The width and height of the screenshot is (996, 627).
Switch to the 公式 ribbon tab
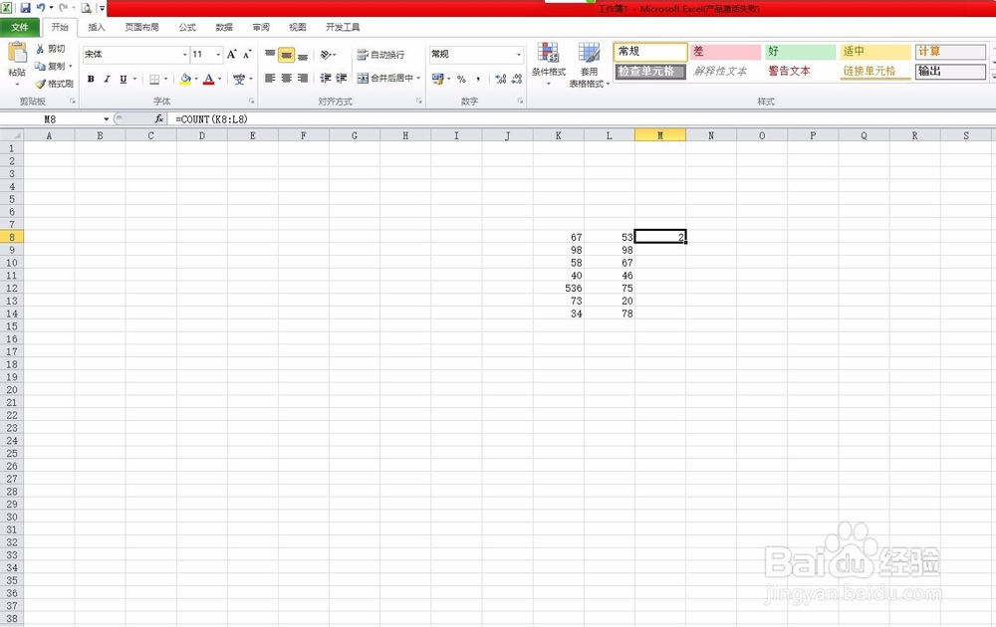pyautogui.click(x=185, y=27)
